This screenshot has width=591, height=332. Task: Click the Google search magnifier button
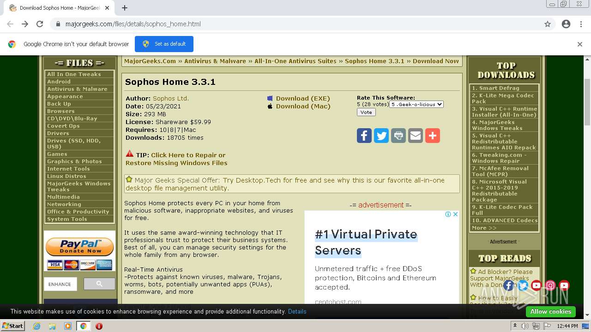(99, 284)
